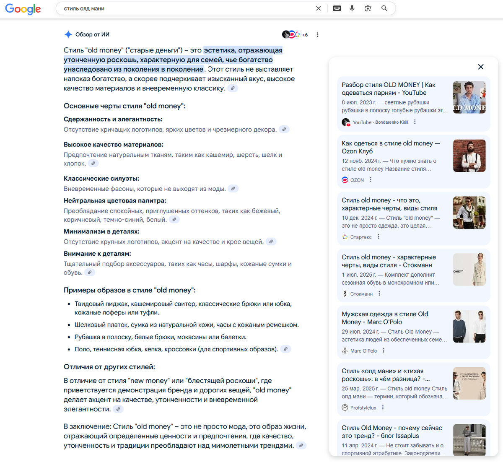This screenshot has height=462, width=503.
Task: Click the search magnifier icon
Action: [x=384, y=8]
